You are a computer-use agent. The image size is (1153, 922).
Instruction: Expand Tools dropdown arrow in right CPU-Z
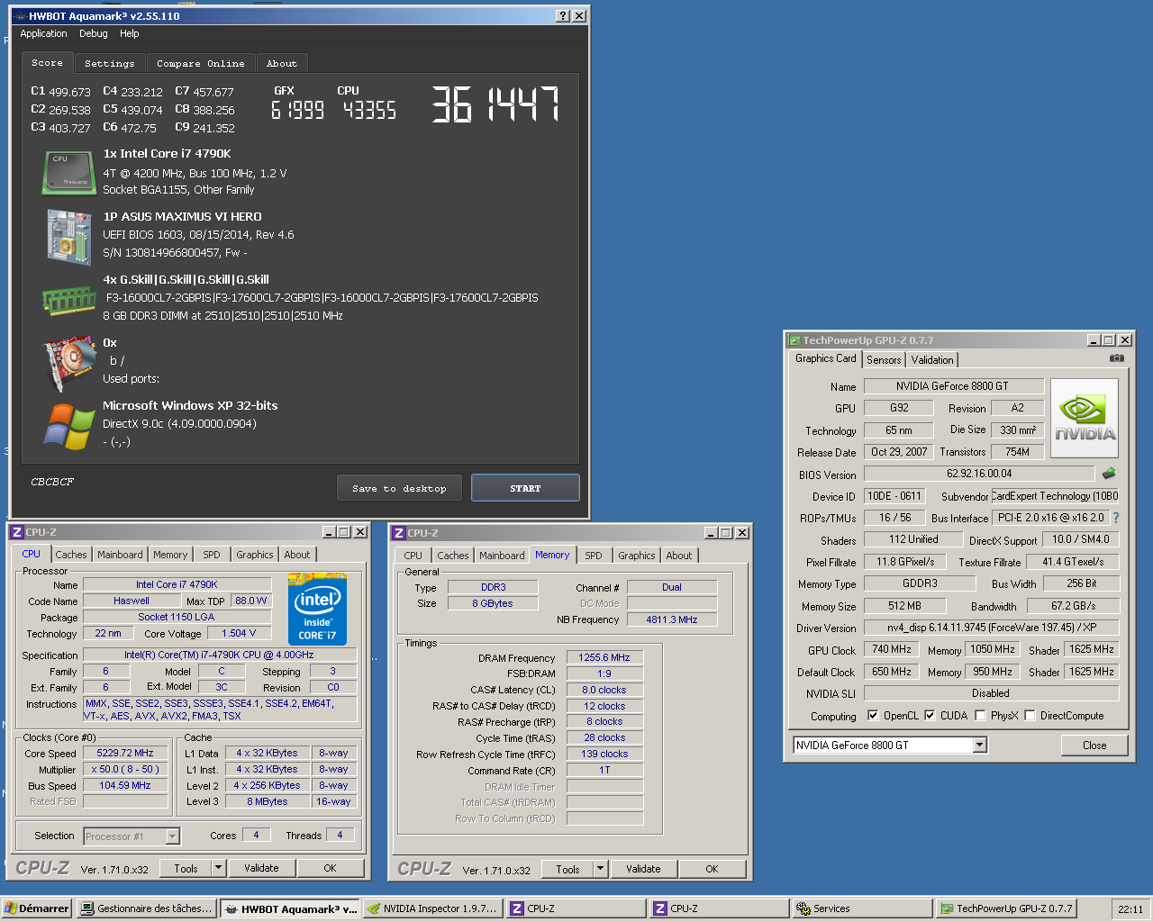[x=600, y=869]
